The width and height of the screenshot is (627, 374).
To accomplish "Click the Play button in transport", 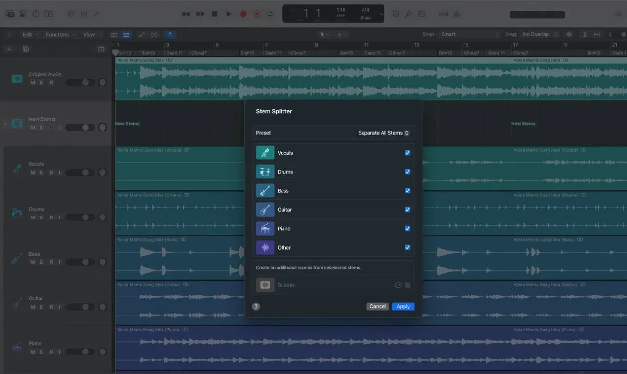I will point(229,14).
